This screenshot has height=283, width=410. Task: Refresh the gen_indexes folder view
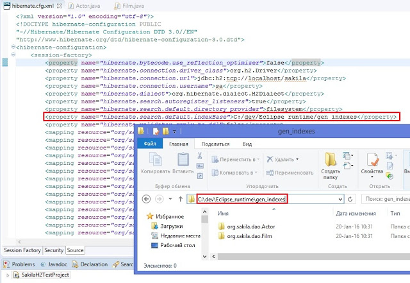(x=350, y=200)
